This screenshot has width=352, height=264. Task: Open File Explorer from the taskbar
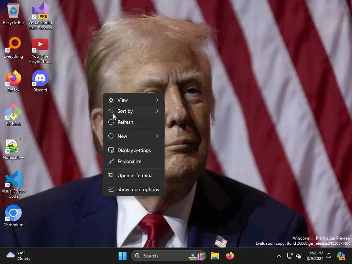pos(214,256)
